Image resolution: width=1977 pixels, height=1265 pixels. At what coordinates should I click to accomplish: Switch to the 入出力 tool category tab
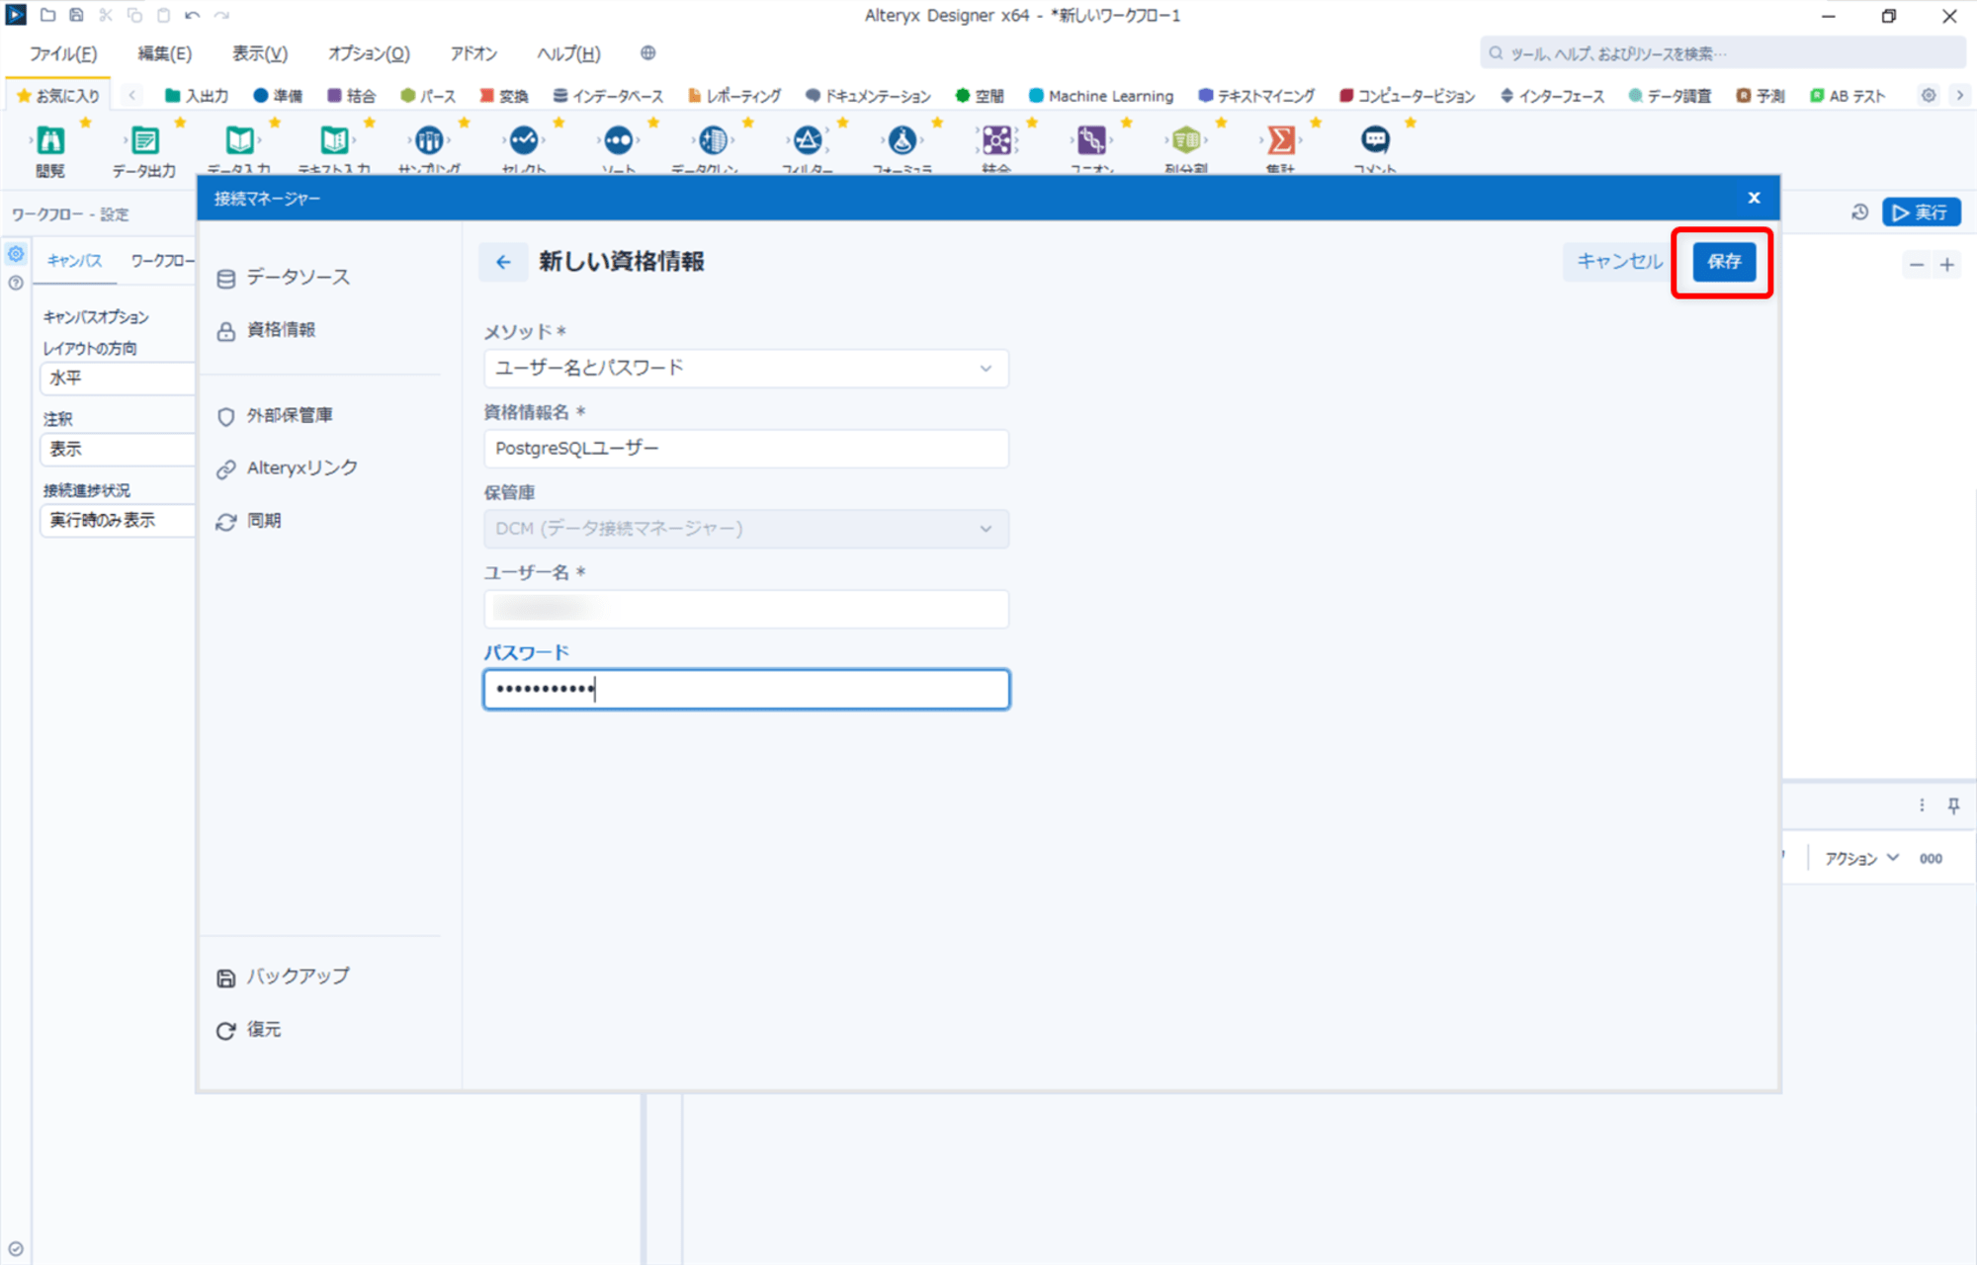pyautogui.click(x=196, y=96)
